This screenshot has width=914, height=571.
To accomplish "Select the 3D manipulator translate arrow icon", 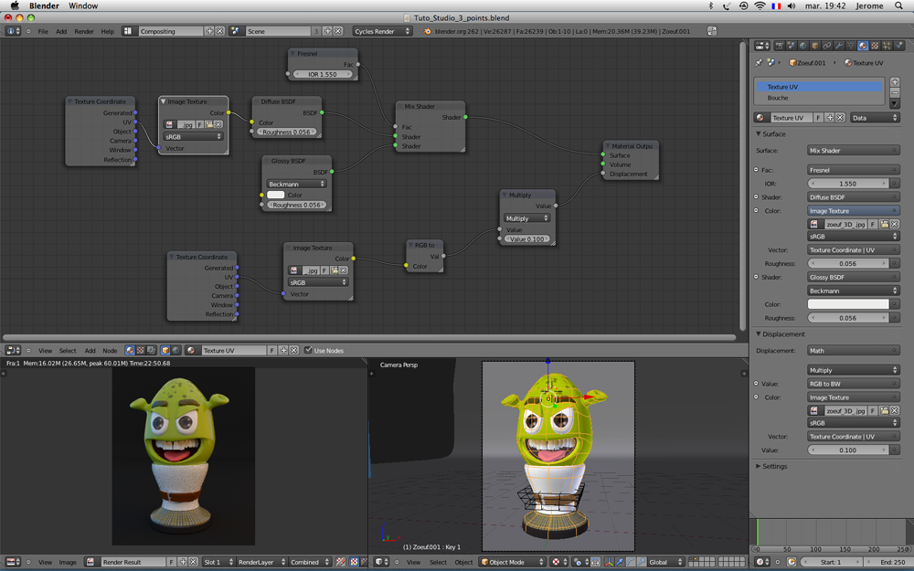I will 619,562.
